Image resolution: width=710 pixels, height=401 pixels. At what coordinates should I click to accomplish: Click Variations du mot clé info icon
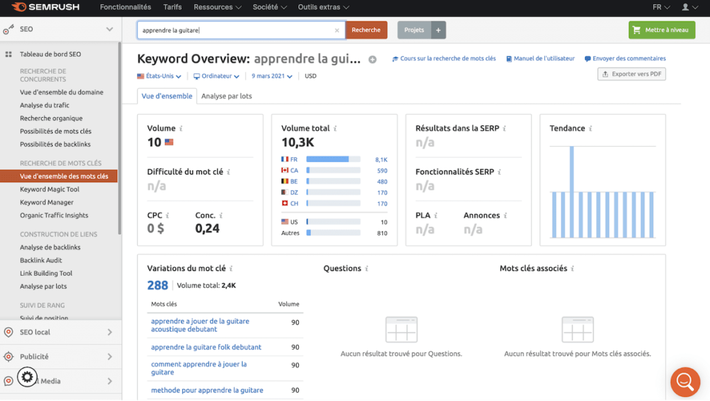coord(231,269)
